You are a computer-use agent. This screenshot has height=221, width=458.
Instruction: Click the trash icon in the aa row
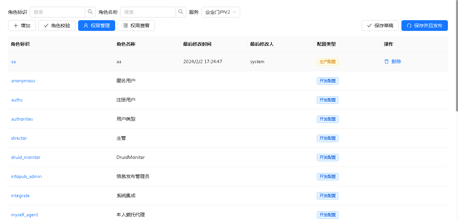387,62
